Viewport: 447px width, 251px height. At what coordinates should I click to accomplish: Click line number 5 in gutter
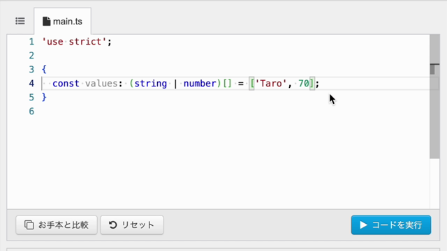tap(31, 98)
